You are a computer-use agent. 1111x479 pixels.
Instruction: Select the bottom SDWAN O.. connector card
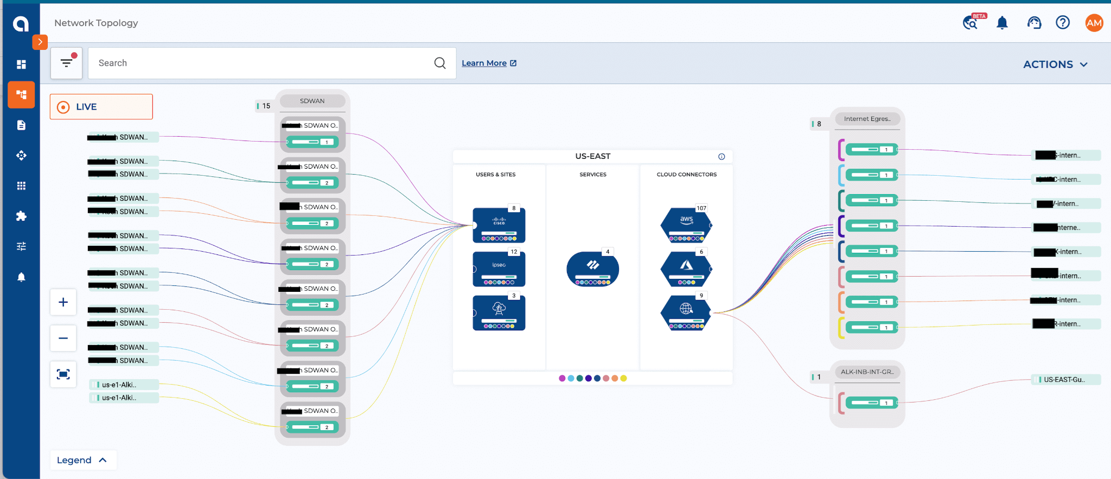312,419
